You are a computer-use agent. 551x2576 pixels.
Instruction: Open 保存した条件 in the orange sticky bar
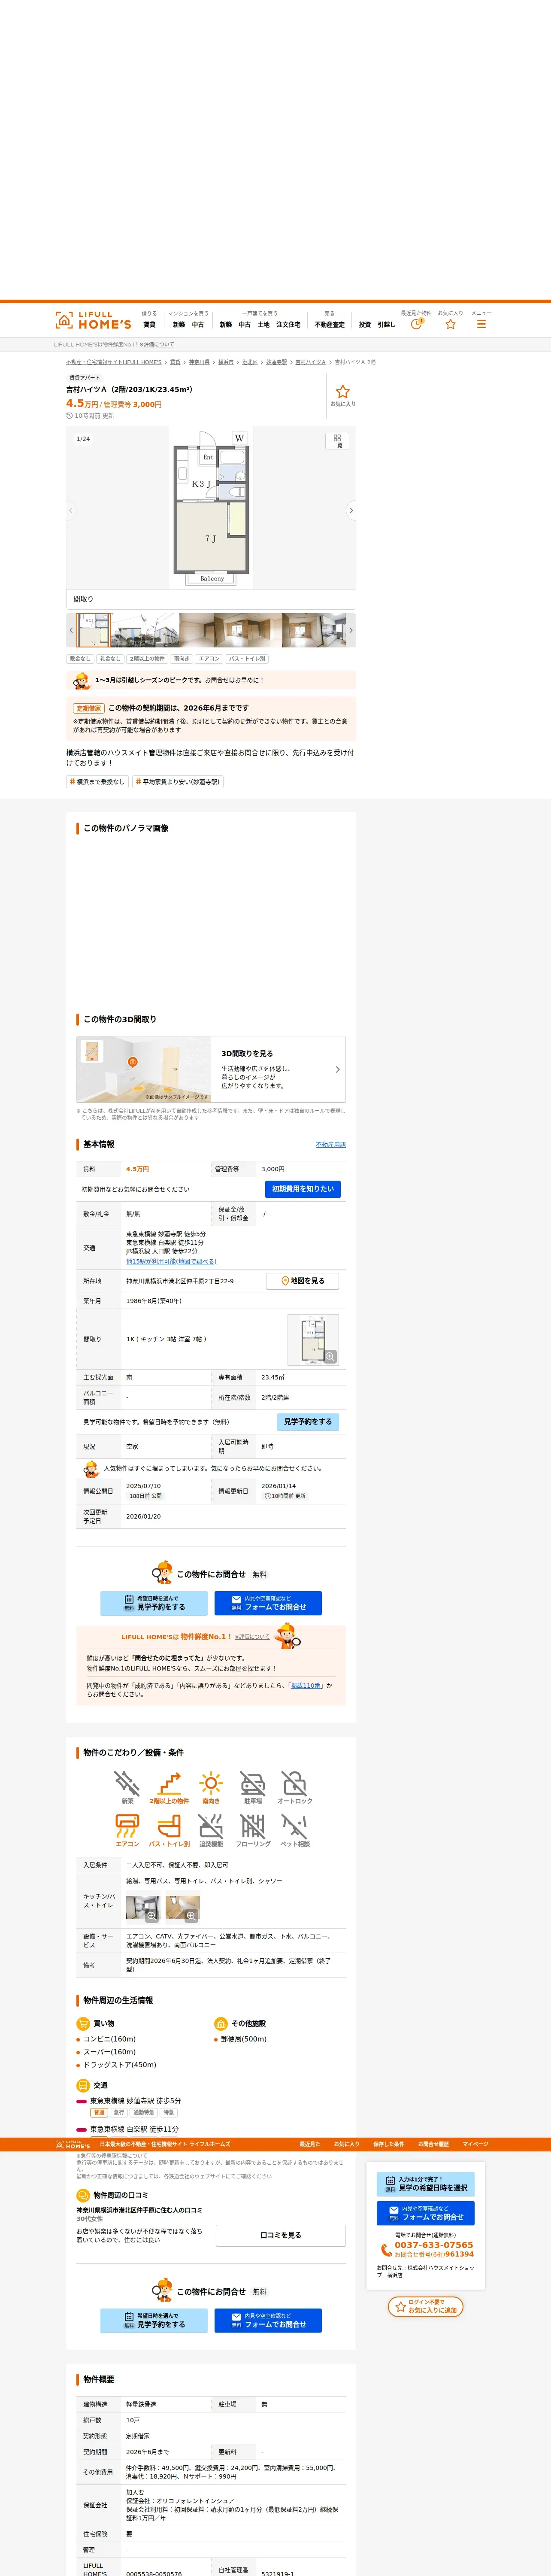[x=388, y=2144]
